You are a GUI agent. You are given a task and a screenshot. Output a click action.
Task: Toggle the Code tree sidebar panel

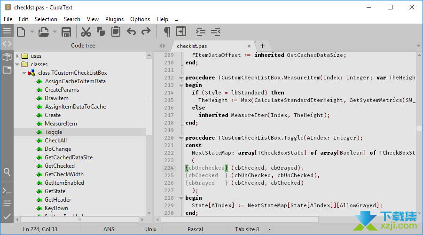pos(7,44)
